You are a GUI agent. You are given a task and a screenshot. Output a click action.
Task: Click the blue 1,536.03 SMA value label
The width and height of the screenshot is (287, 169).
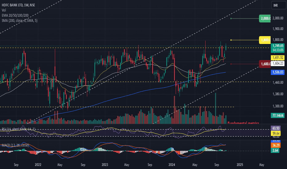click(278, 72)
